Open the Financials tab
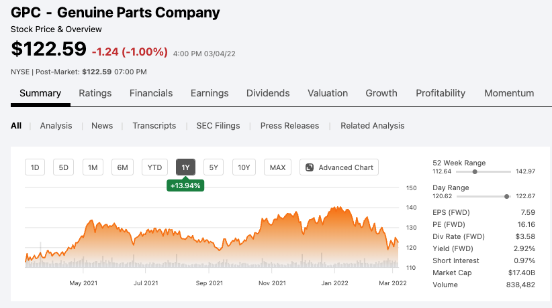The width and height of the screenshot is (552, 308). click(x=151, y=93)
